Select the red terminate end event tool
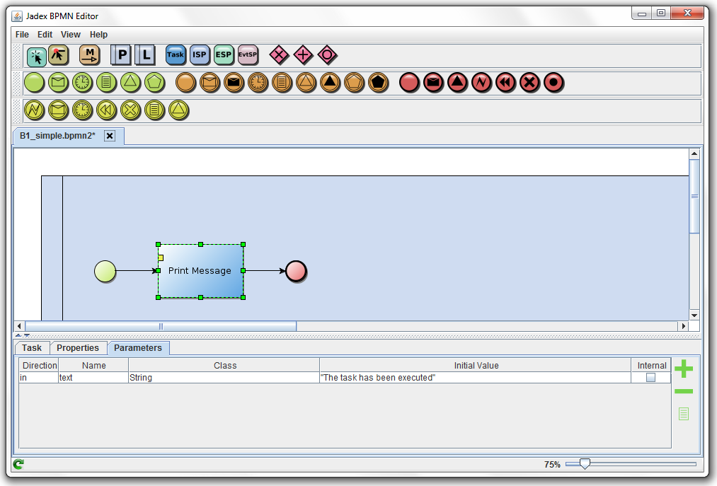 (x=553, y=83)
